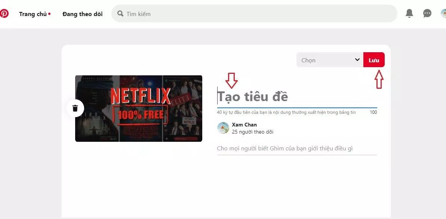Open the Chọn board dropdown

pyautogui.click(x=325, y=60)
